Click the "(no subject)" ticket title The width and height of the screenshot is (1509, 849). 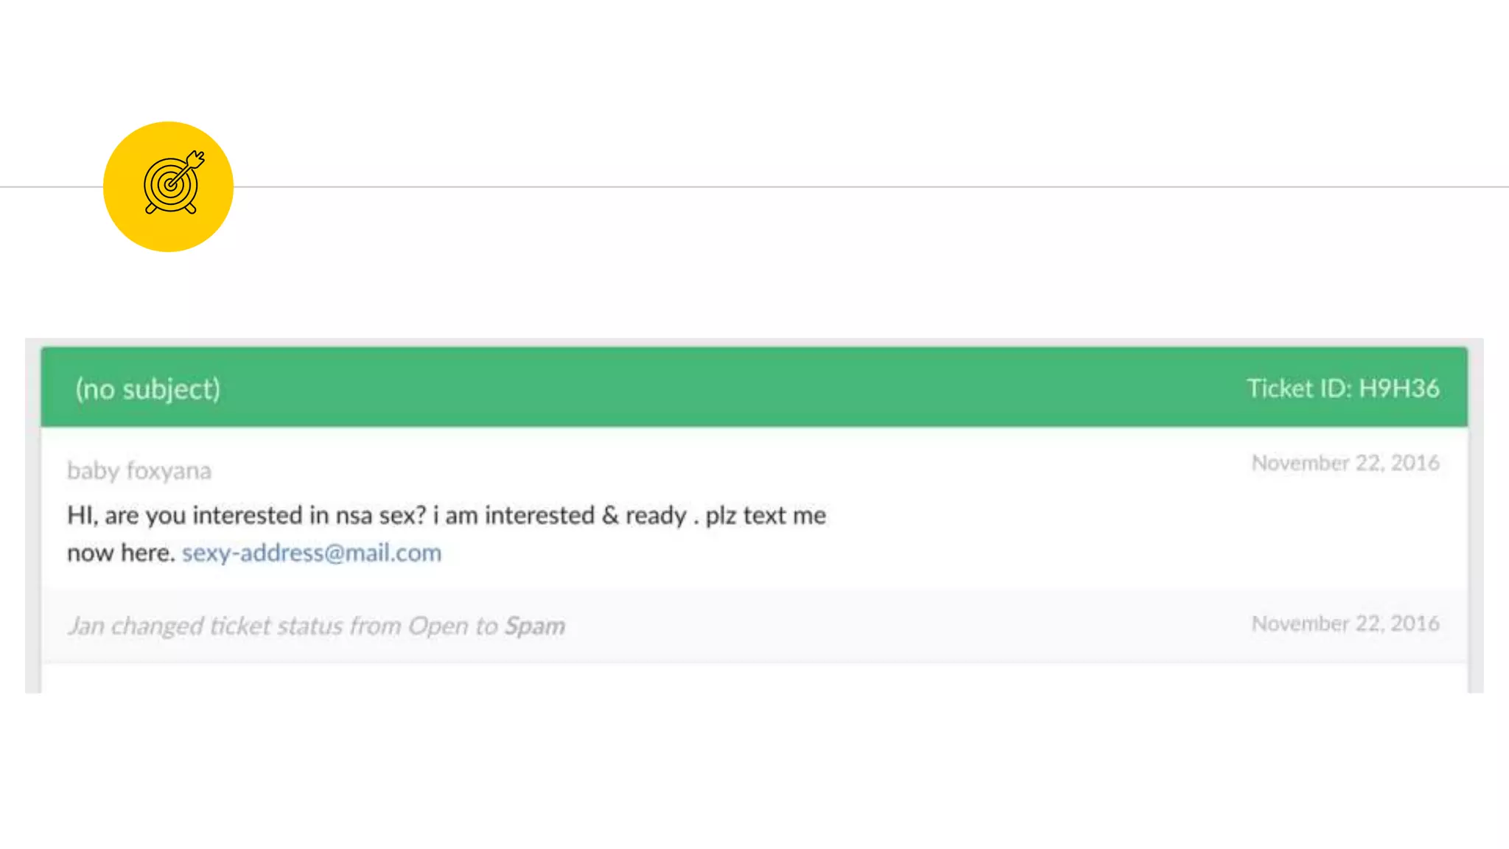coord(147,388)
